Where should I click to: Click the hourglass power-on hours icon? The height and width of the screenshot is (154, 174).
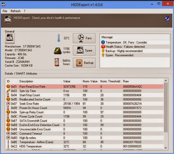pyautogui.click(x=57, y=62)
